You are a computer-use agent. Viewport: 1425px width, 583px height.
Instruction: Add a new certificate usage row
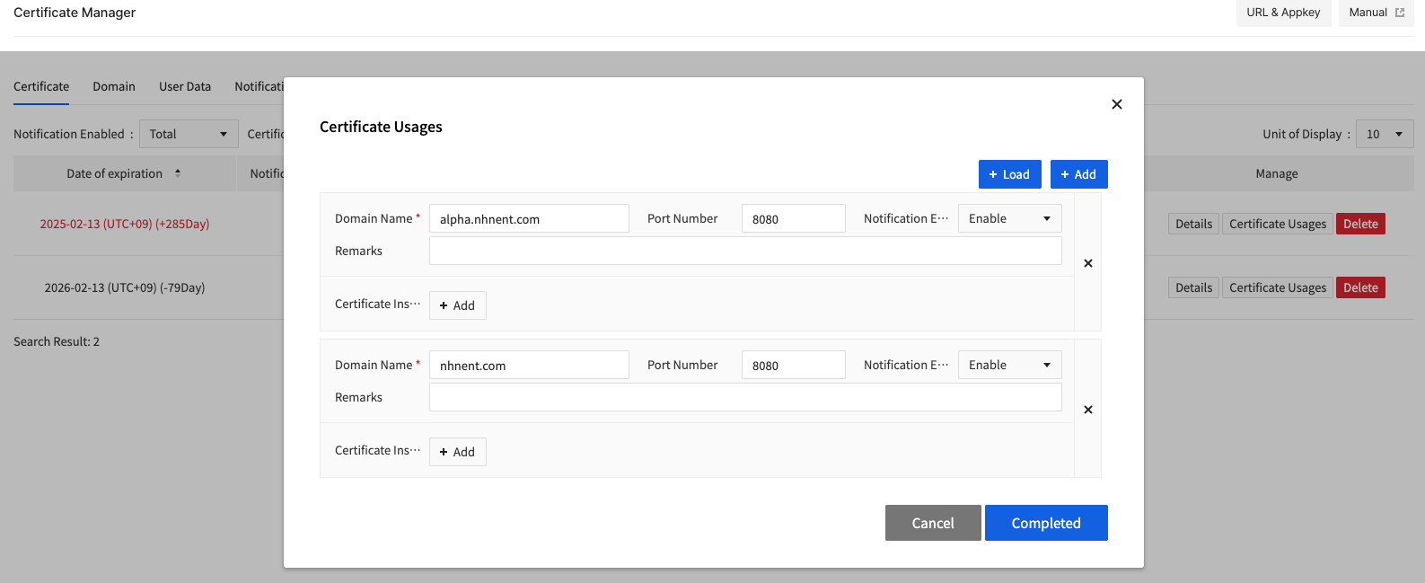pyautogui.click(x=1078, y=174)
